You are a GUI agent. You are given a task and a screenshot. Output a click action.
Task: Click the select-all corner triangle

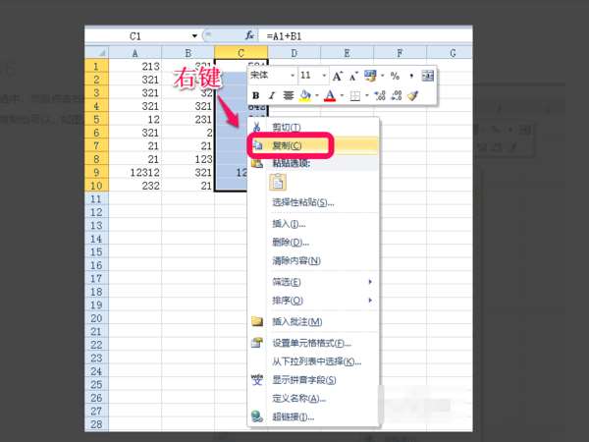click(96, 53)
